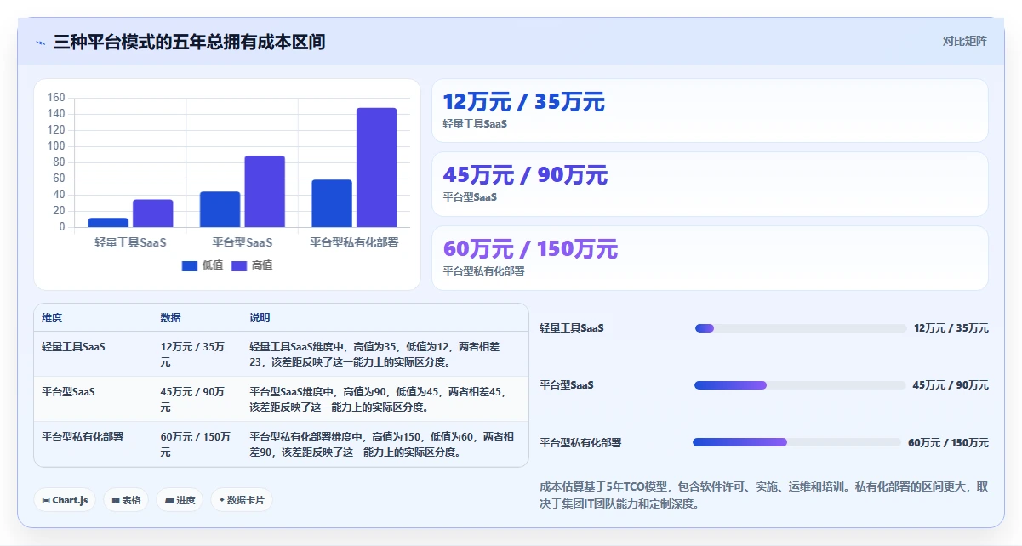Click the 低值 legend color box
Screen dimensions: 1022x546
pyautogui.click(x=190, y=266)
